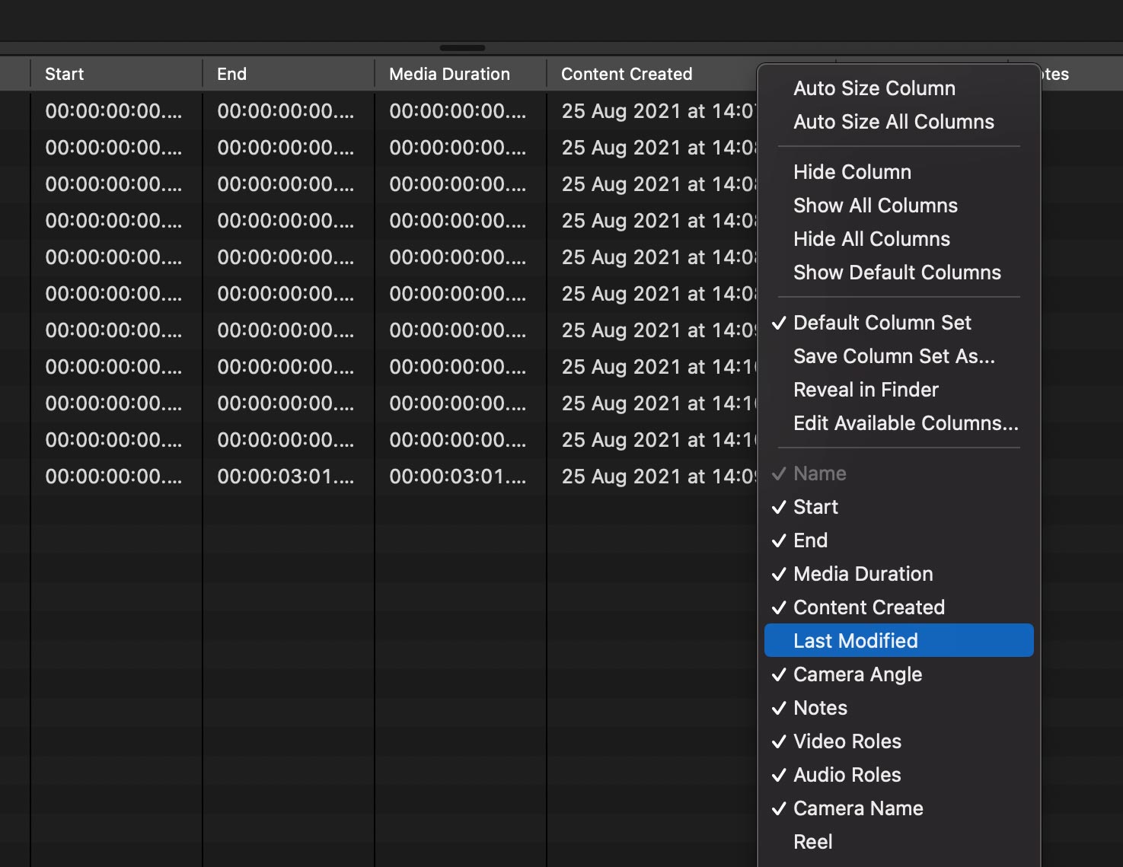Viewport: 1123px width, 867px height.
Task: Select Show Default Columns
Action: (898, 273)
